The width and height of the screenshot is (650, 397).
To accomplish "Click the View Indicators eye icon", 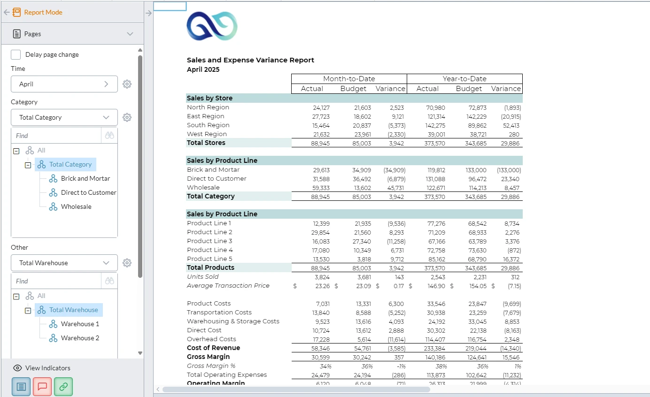I will pos(18,368).
